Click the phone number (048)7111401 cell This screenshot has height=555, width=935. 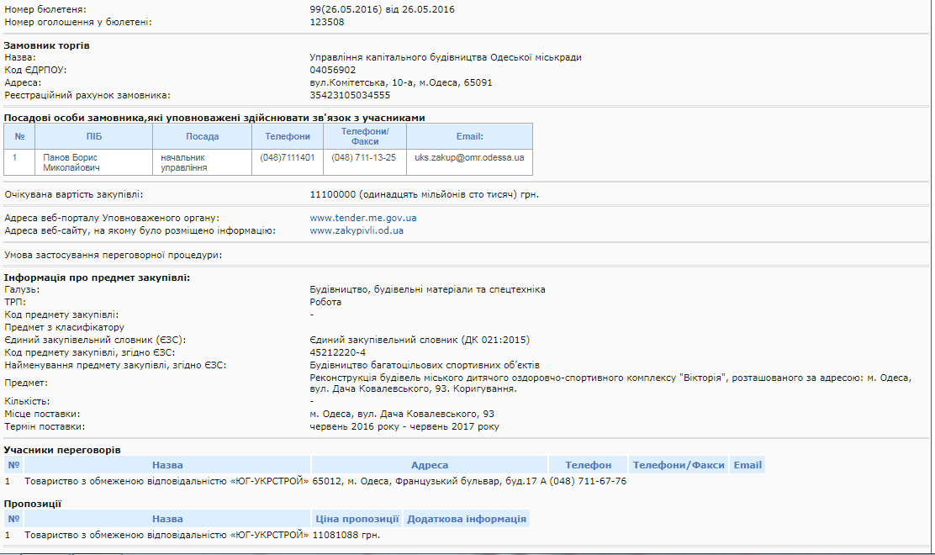click(288, 157)
